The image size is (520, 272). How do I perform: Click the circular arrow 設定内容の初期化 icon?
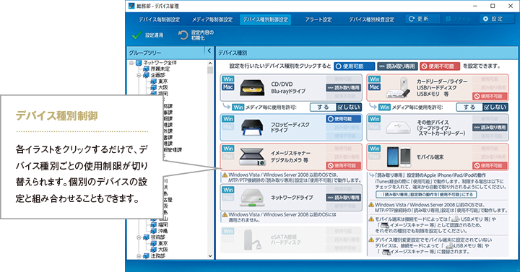coord(183,35)
